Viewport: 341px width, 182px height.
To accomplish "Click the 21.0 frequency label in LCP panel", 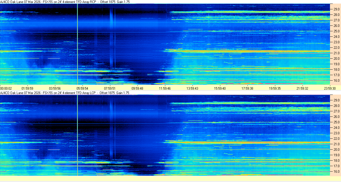I will pyautogui.click(x=336, y=144).
